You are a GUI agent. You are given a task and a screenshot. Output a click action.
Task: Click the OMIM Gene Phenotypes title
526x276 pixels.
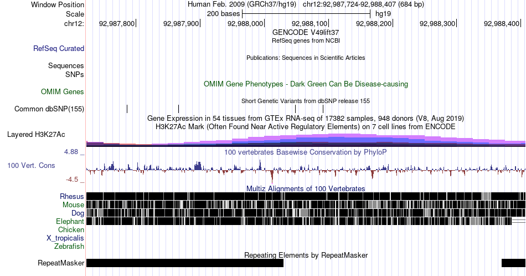(x=306, y=84)
